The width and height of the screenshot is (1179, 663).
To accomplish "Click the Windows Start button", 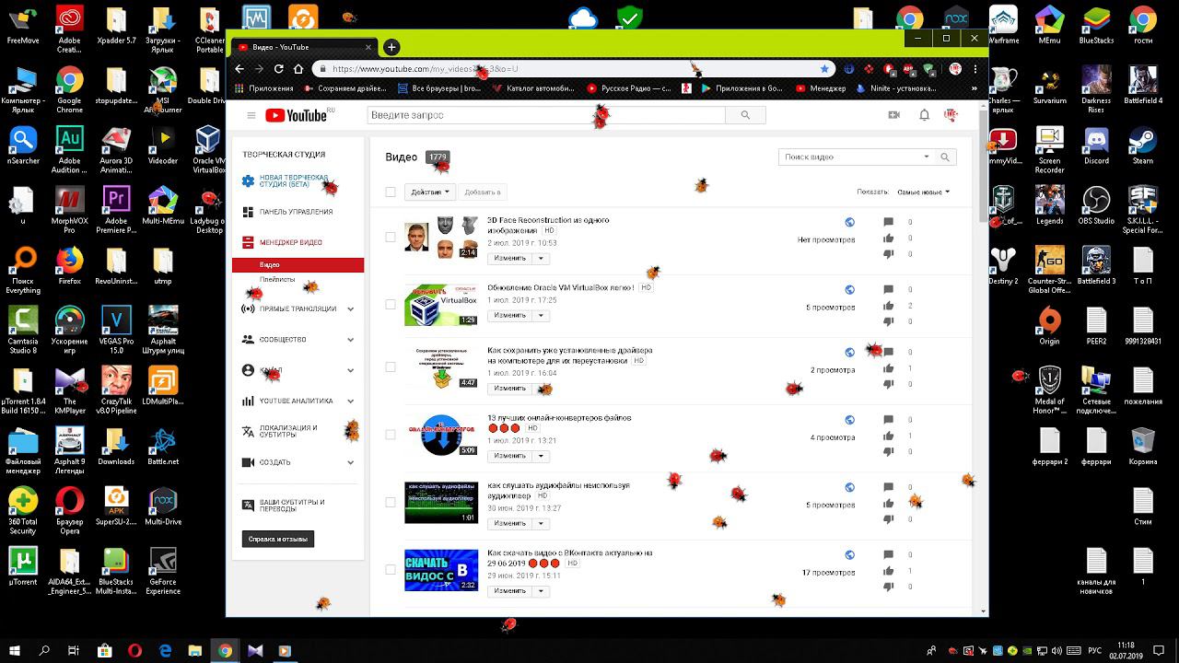I will (15, 650).
